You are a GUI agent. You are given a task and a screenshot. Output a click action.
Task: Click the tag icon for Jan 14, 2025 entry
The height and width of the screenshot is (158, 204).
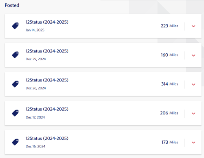[15, 26]
